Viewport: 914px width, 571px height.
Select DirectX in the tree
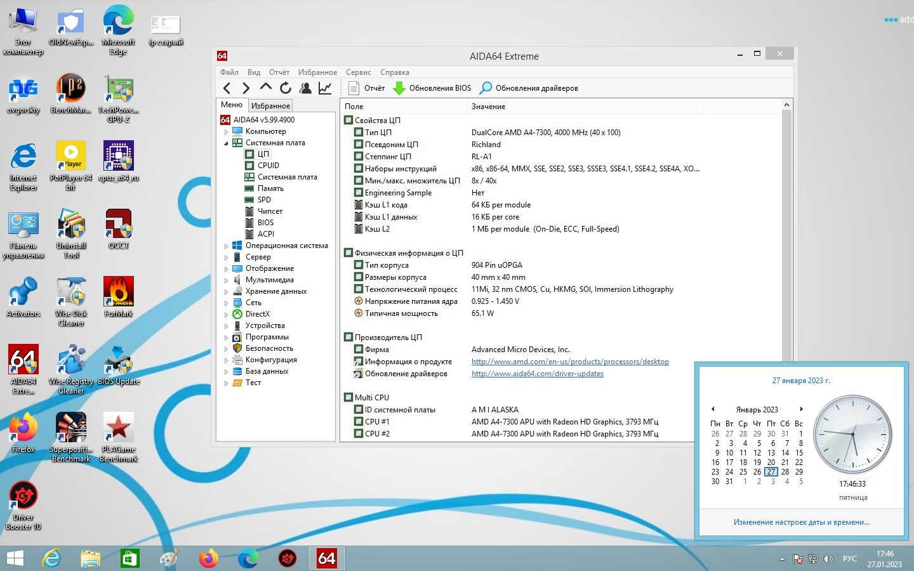tap(258, 314)
